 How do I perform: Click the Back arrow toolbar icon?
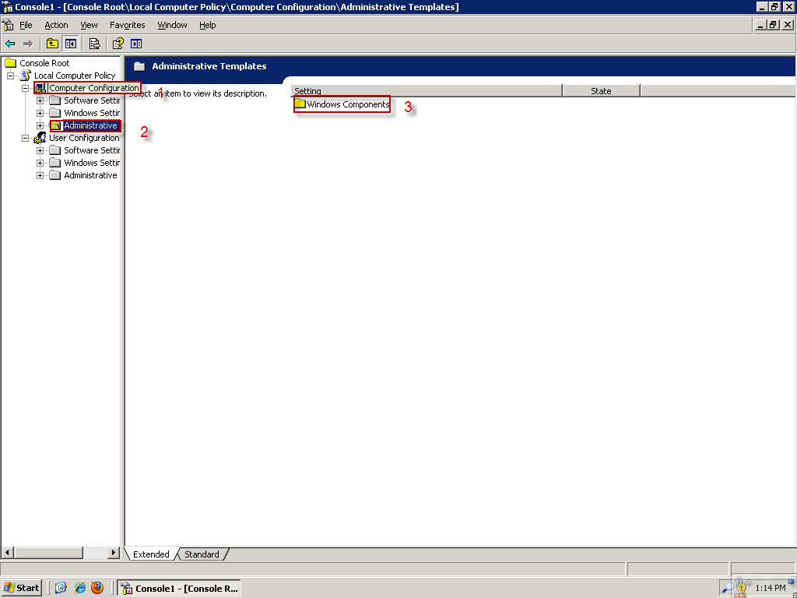click(x=10, y=44)
